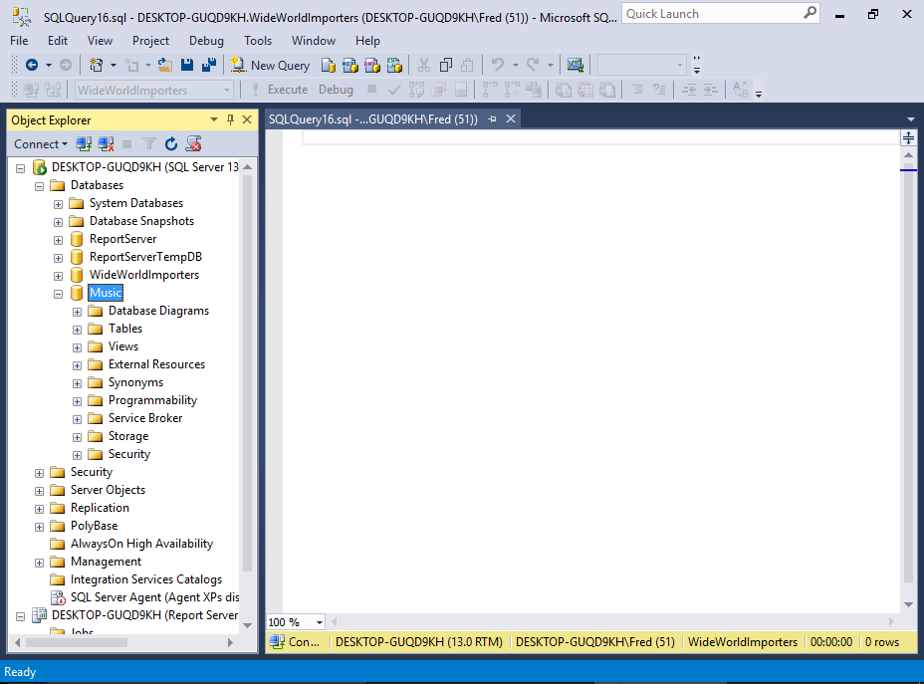The height and width of the screenshot is (684, 924).
Task: Open the Project menu
Action: pos(150,41)
